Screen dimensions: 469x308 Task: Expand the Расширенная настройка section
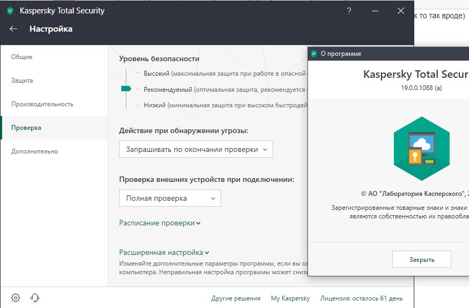[164, 252]
